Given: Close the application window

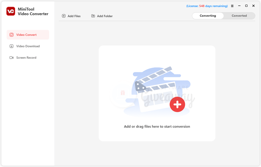Looking at the screenshot, I should click(x=253, y=6).
